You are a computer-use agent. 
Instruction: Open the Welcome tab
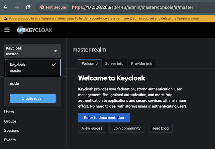pyautogui.click(x=90, y=64)
